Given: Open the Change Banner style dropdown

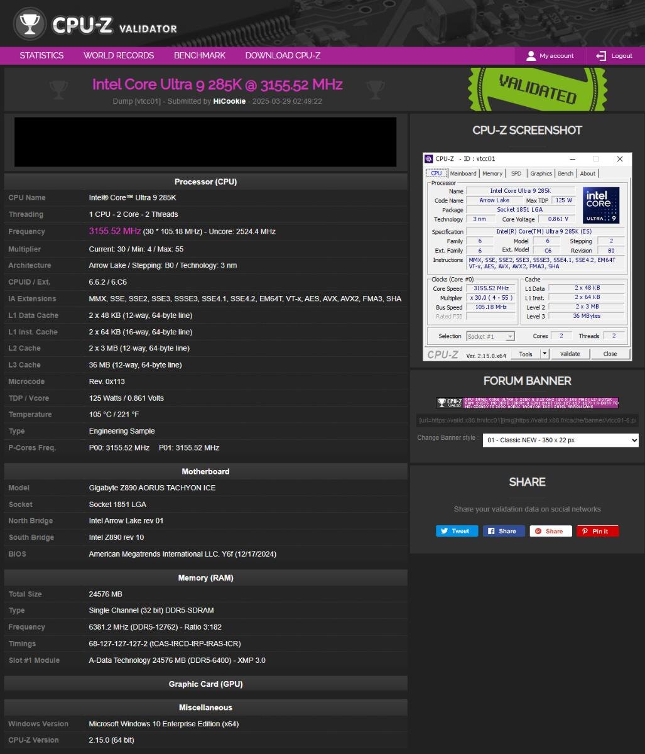Looking at the screenshot, I should [x=561, y=440].
